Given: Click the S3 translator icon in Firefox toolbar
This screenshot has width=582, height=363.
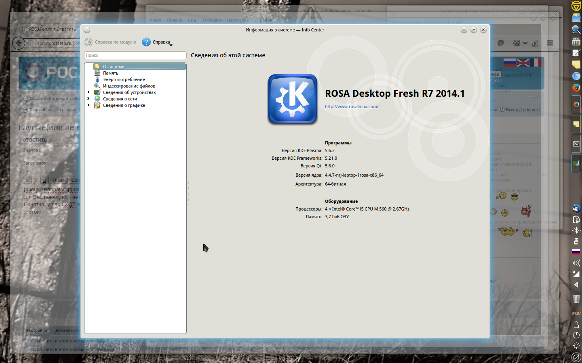Looking at the screenshot, I should coord(516,43).
